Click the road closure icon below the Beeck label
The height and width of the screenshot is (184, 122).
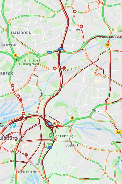[x=13, y=85]
